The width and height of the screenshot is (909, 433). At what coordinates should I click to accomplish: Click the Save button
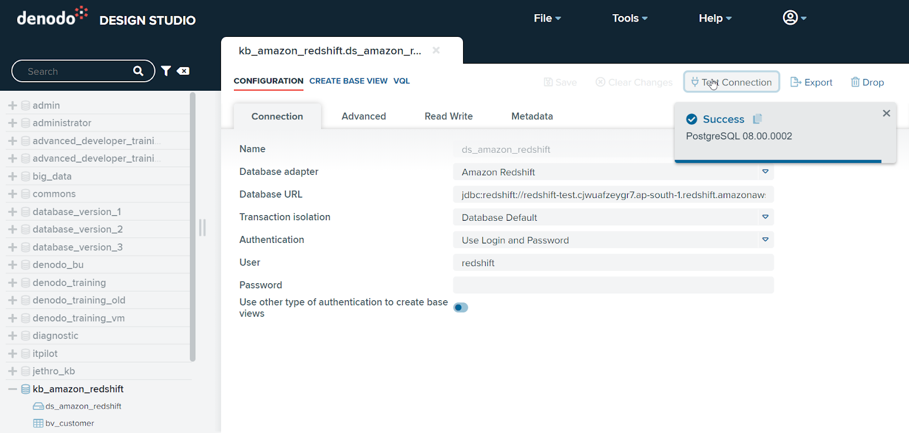coord(560,82)
